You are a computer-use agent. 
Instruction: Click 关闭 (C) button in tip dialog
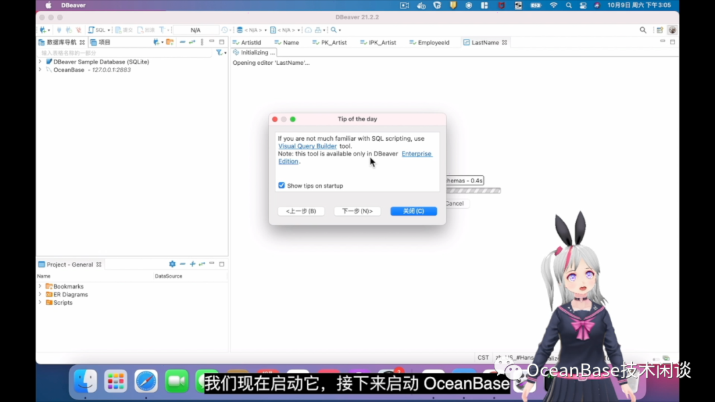[414, 211]
